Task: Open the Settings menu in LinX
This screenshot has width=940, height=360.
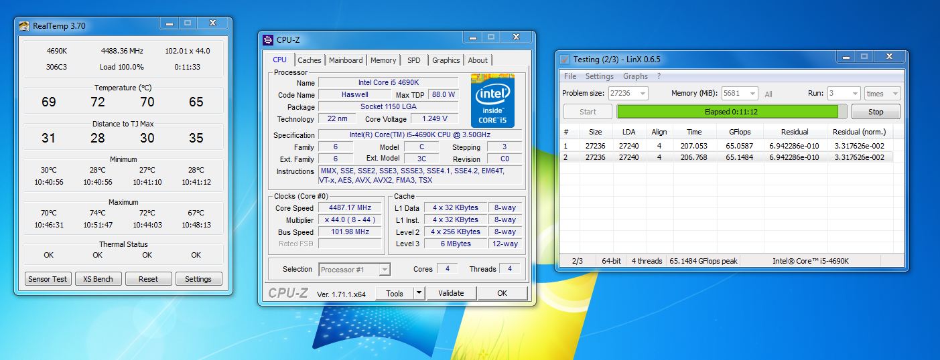Action: click(600, 76)
